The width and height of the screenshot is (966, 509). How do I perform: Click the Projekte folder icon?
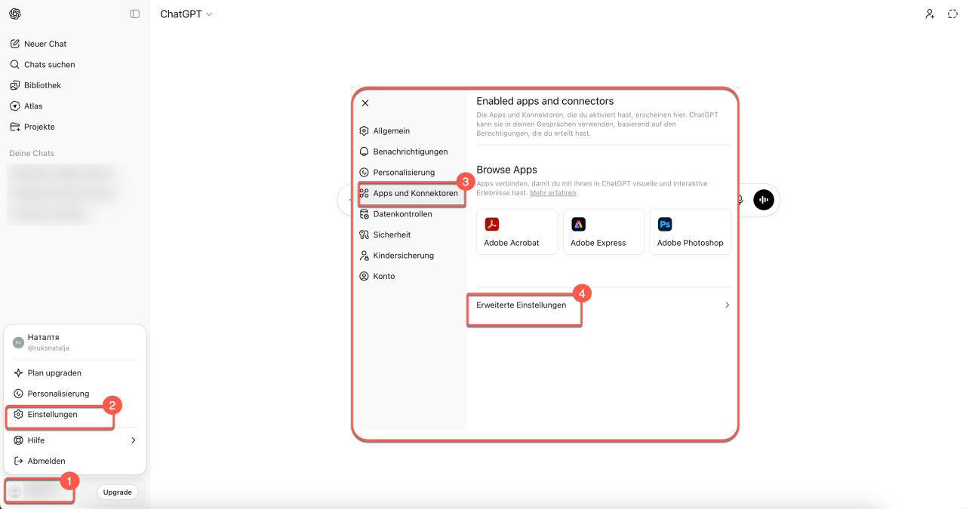pyautogui.click(x=15, y=127)
